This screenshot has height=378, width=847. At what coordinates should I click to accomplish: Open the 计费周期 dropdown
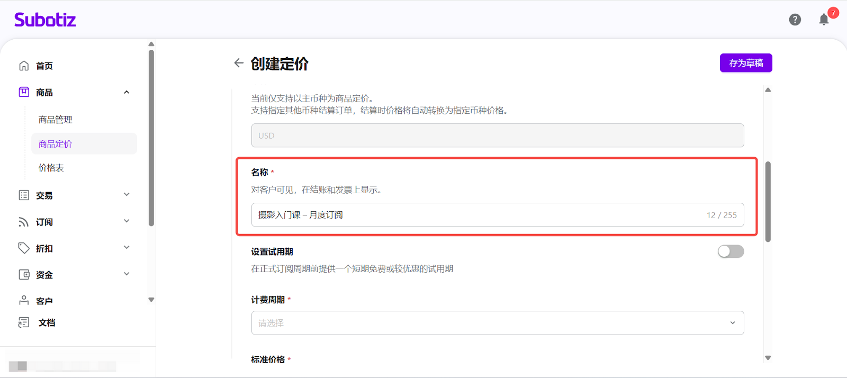(x=497, y=323)
